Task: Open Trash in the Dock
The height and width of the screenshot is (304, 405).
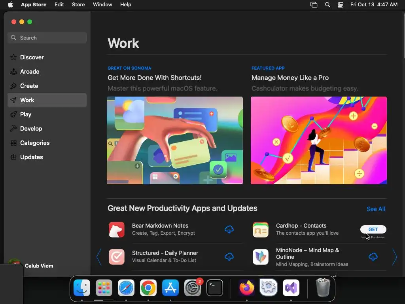Action: [x=323, y=288]
